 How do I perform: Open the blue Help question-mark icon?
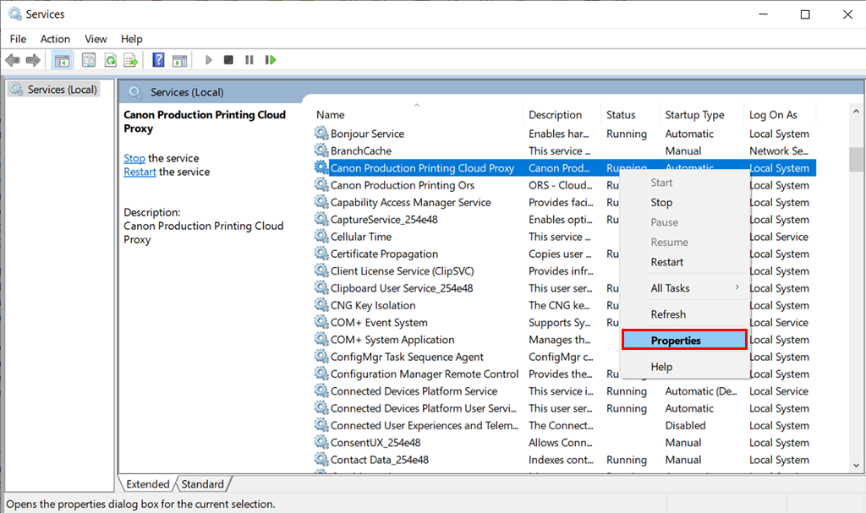pyautogui.click(x=158, y=60)
